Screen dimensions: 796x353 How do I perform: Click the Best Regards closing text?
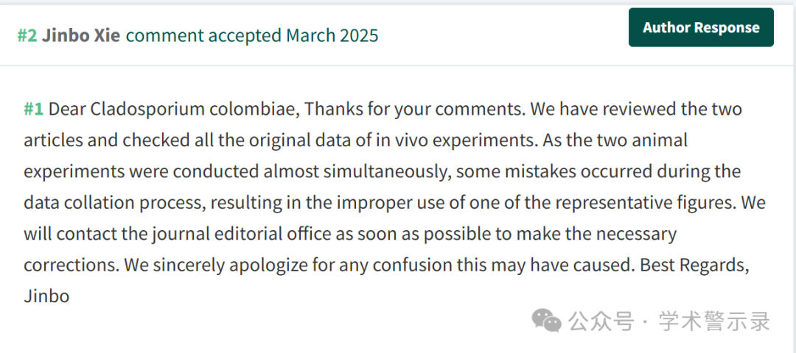[695, 265]
